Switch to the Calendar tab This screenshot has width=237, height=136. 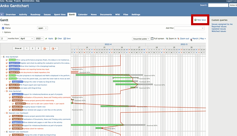click(83, 14)
